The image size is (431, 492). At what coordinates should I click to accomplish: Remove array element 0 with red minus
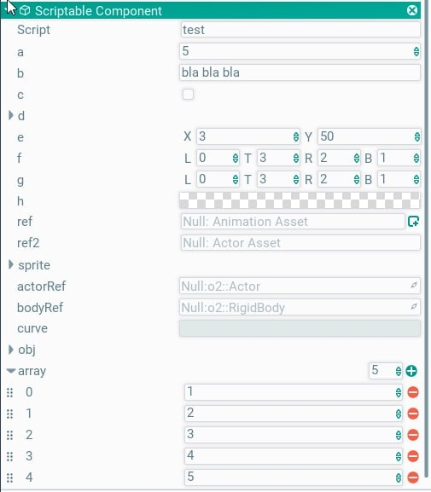(413, 392)
